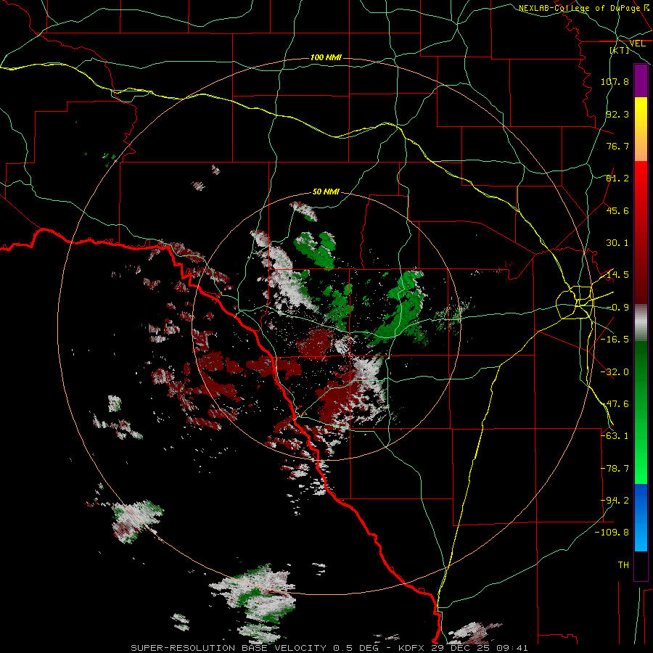Click the 107.8 legend value
Image resolution: width=653 pixels, height=653 pixels.
[x=615, y=81]
